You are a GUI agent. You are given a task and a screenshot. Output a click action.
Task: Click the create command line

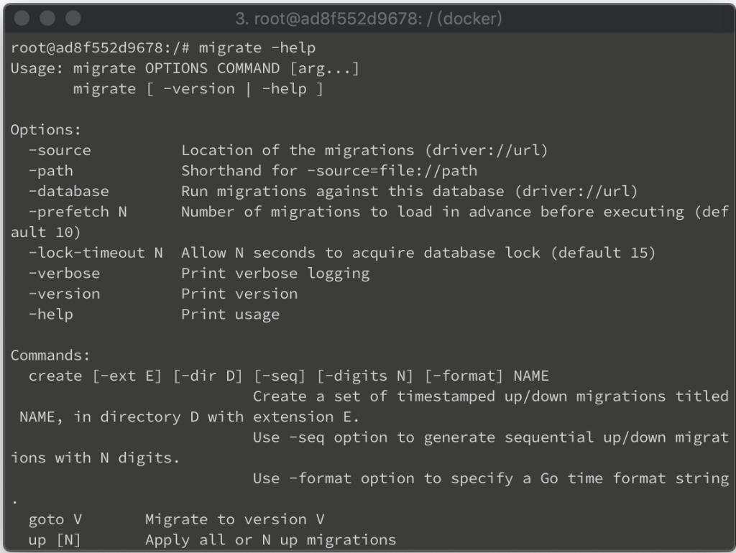click(x=289, y=376)
